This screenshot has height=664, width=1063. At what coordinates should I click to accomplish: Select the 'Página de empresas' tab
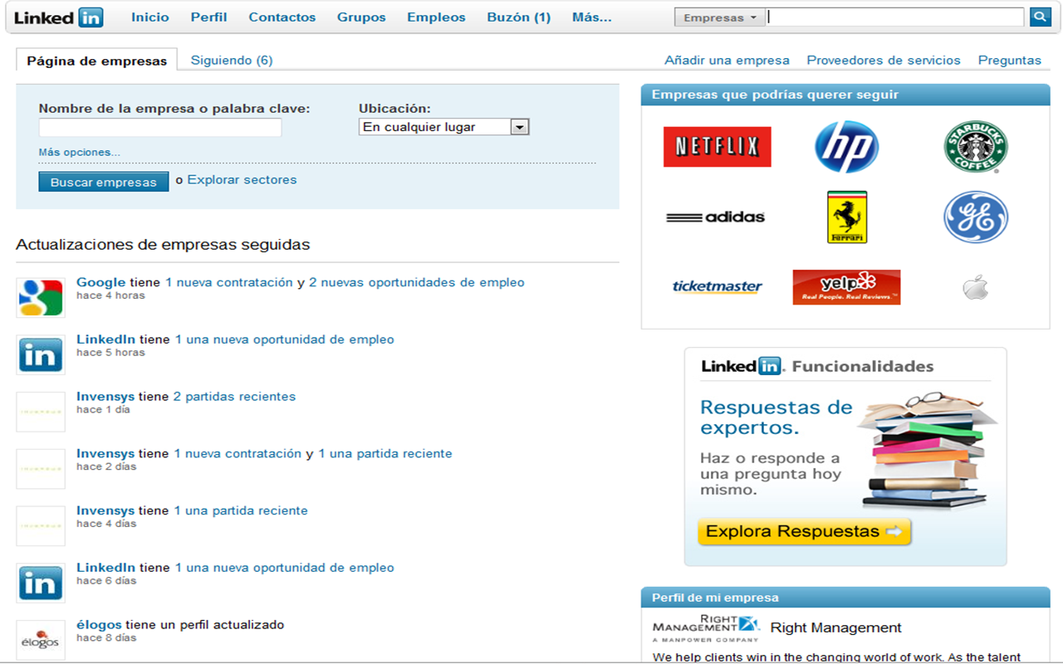pyautogui.click(x=96, y=61)
